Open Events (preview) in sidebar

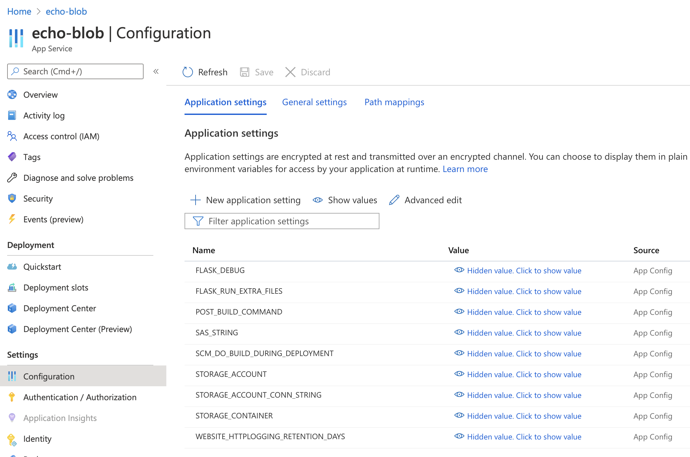[x=53, y=219]
